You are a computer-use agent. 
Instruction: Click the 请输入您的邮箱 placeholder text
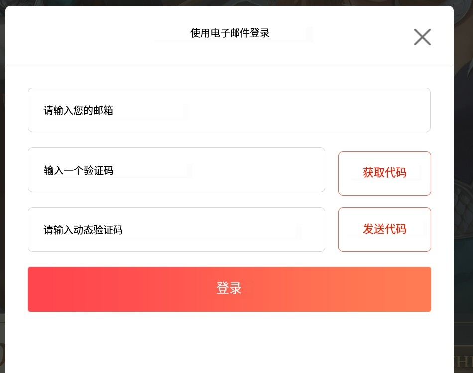coord(79,110)
